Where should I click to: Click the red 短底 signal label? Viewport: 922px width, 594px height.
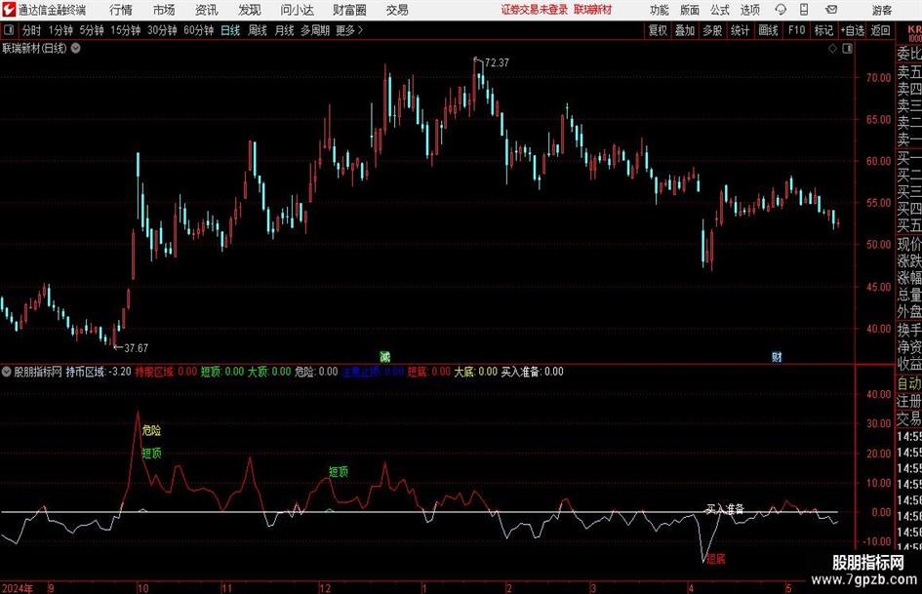pos(715,559)
